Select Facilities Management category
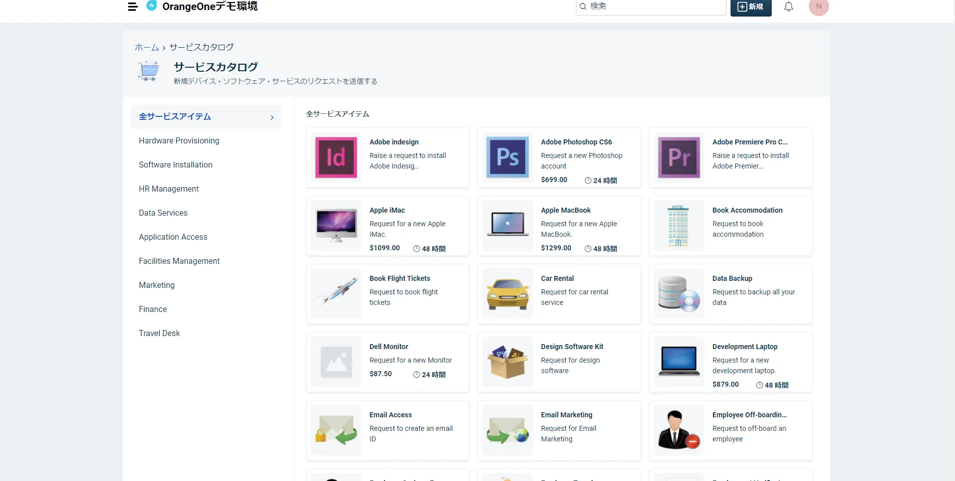Viewport: 955px width, 481px height. tap(179, 261)
